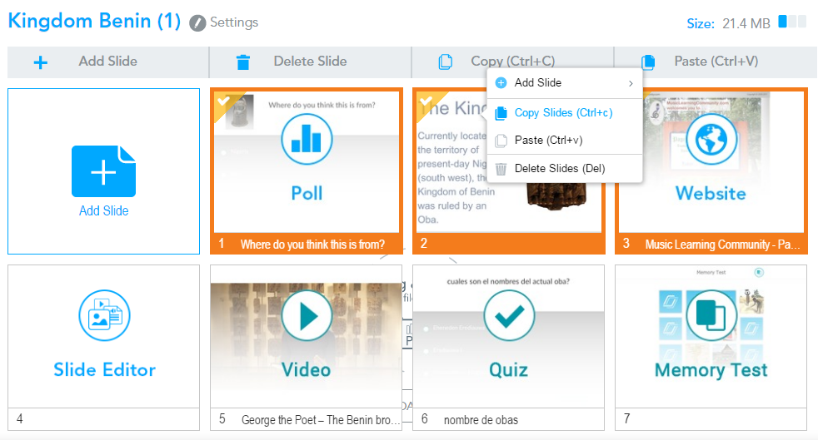Viewport: 818px width, 440px height.
Task: Click the Poll chart icon on slide 1
Action: (x=307, y=140)
